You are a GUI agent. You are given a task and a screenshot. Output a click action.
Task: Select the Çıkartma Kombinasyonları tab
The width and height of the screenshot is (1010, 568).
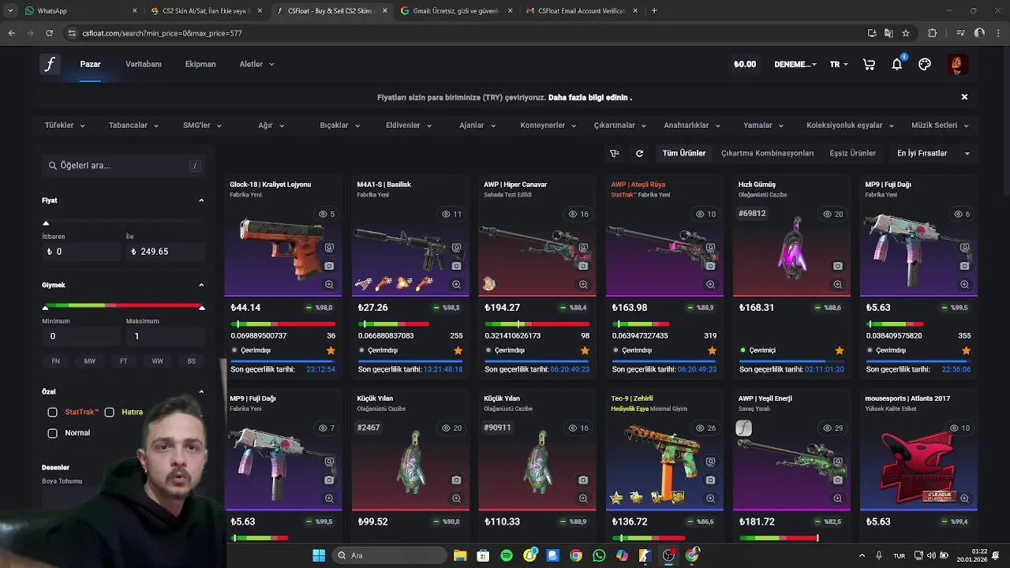767,153
